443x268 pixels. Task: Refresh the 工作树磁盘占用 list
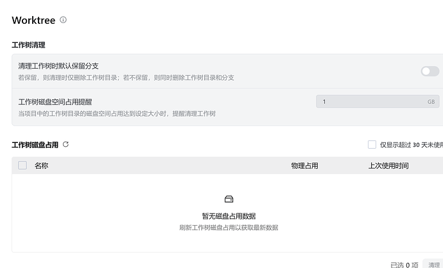[x=65, y=144]
